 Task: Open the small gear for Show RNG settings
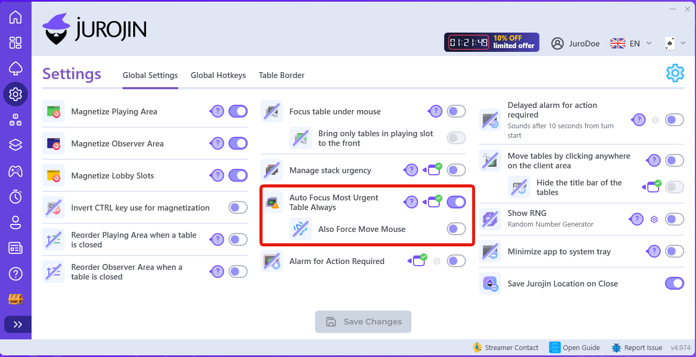(654, 219)
